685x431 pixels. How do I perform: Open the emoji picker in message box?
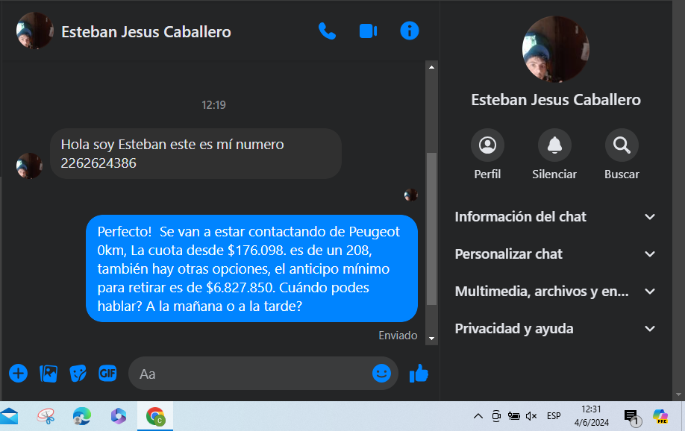(x=381, y=374)
